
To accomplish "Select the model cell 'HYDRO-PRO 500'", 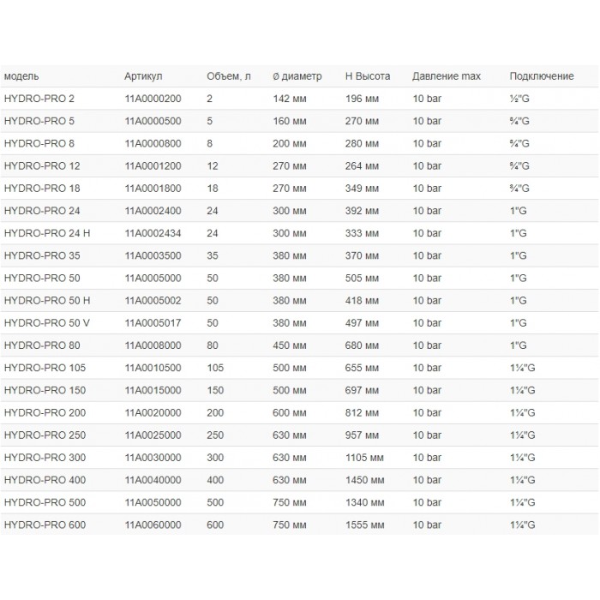I will (45, 502).
